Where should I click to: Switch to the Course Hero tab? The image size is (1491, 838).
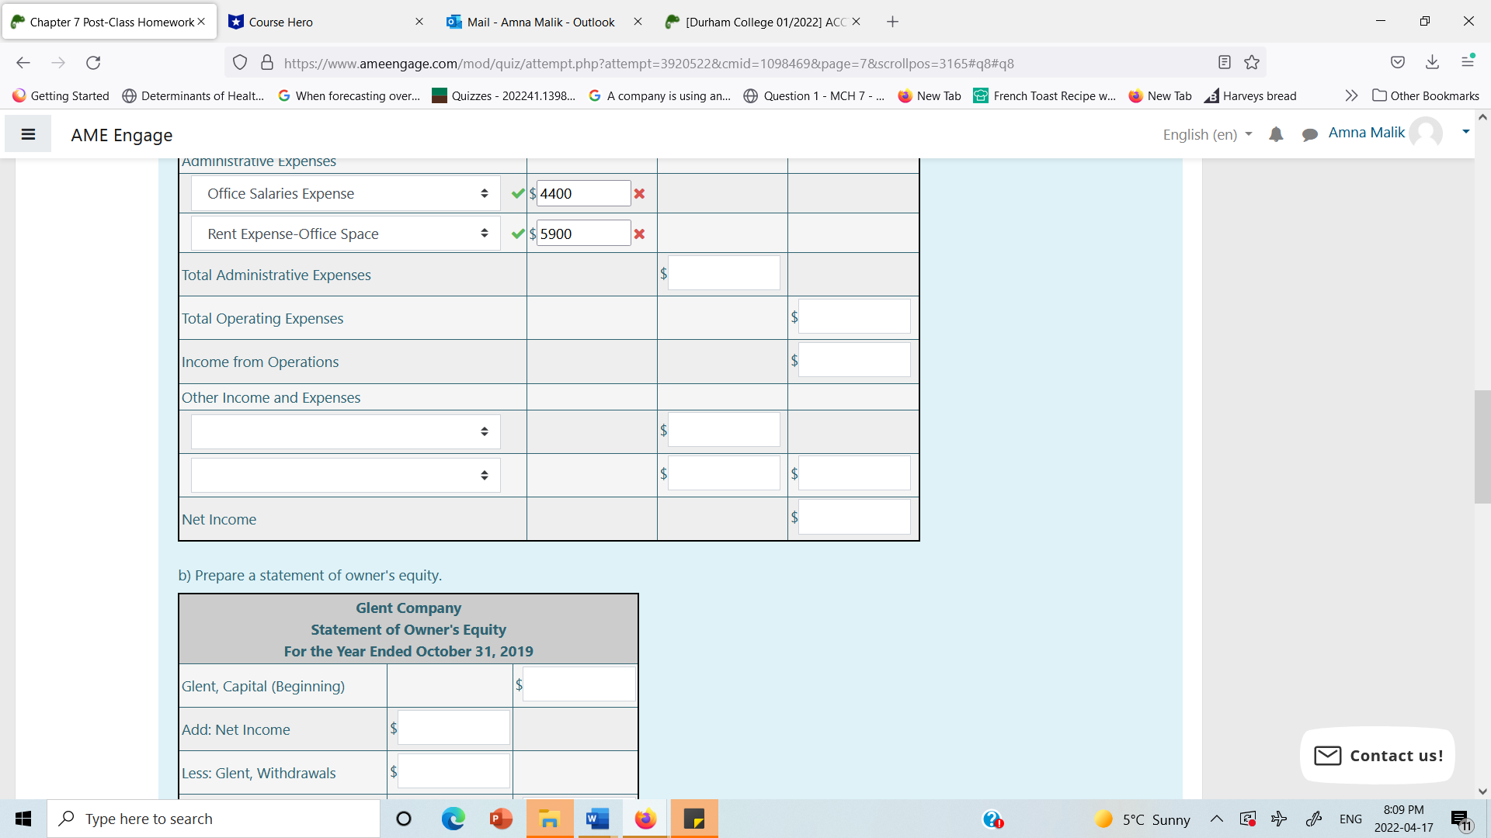pos(280,22)
